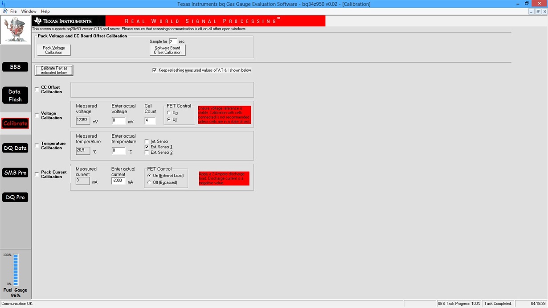Toggle Keep refreshing measured values checkbox
Screen dimensions: 548x308
click(x=155, y=70)
